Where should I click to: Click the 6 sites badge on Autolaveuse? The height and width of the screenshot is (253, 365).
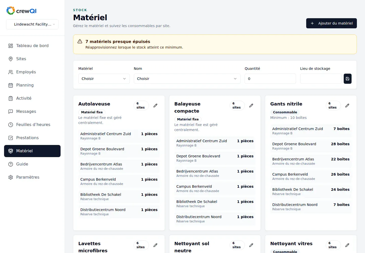(141, 106)
